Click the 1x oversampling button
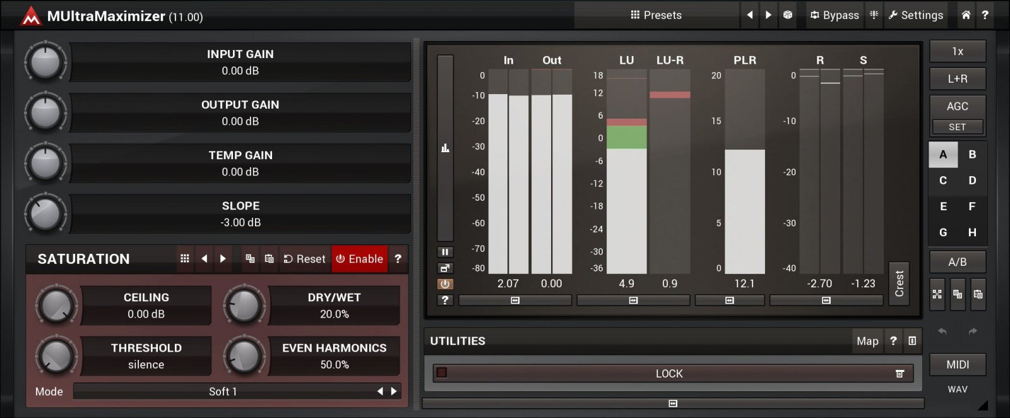Screen dimensions: 1010x418 958,51
